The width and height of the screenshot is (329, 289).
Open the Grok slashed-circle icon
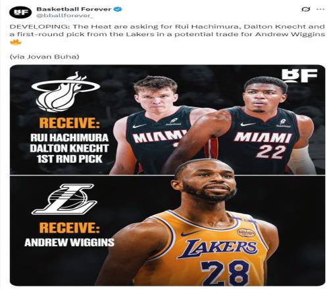pyautogui.click(x=305, y=9)
